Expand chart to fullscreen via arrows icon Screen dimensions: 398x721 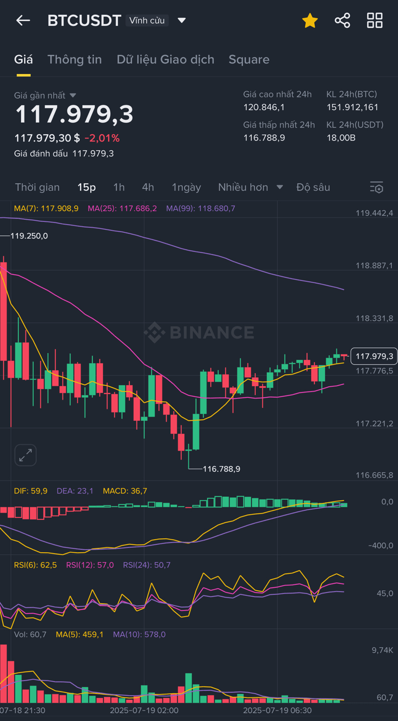click(x=25, y=455)
